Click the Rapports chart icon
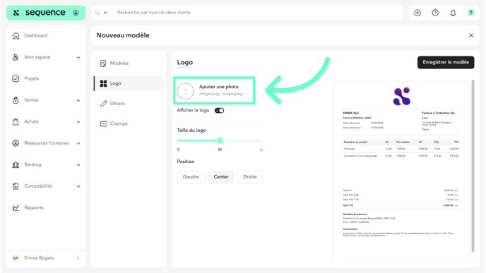486x273 pixels. pos(16,207)
